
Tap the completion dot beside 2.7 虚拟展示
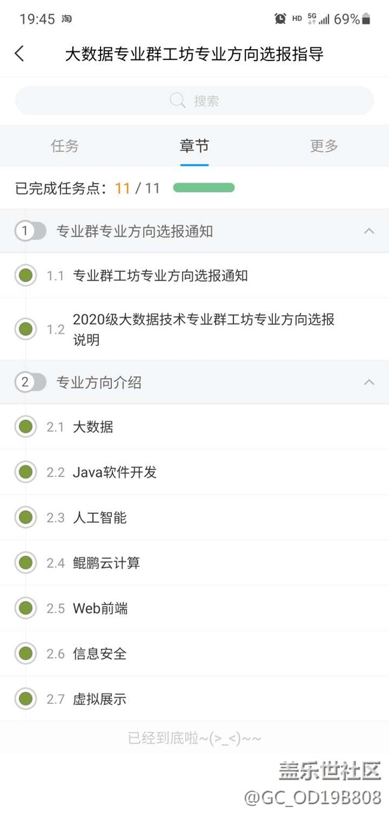(x=25, y=699)
